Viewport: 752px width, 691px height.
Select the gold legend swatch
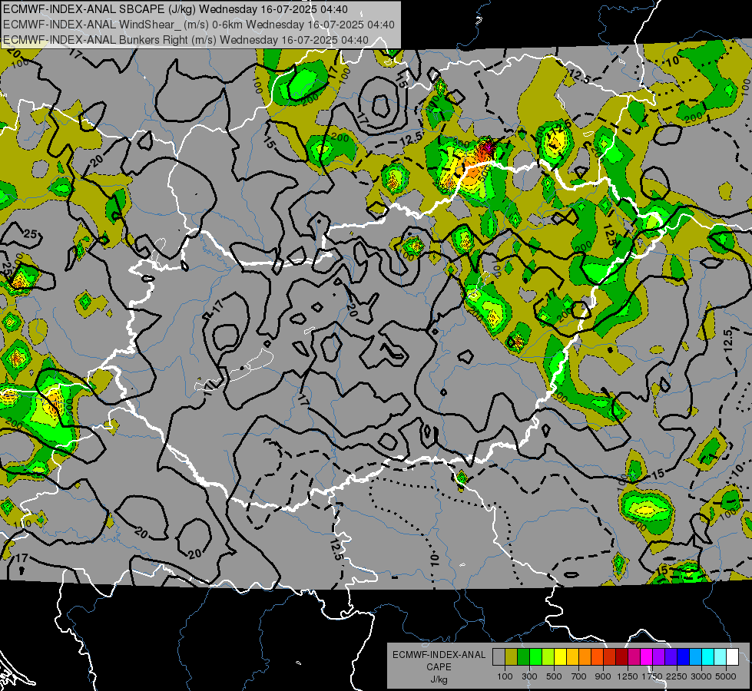pyautogui.click(x=572, y=656)
